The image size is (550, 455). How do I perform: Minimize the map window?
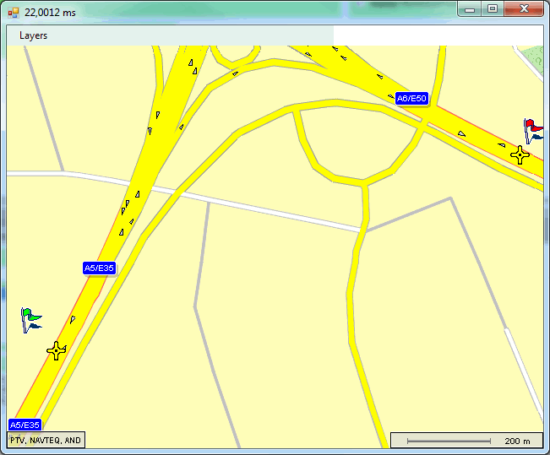click(471, 9)
